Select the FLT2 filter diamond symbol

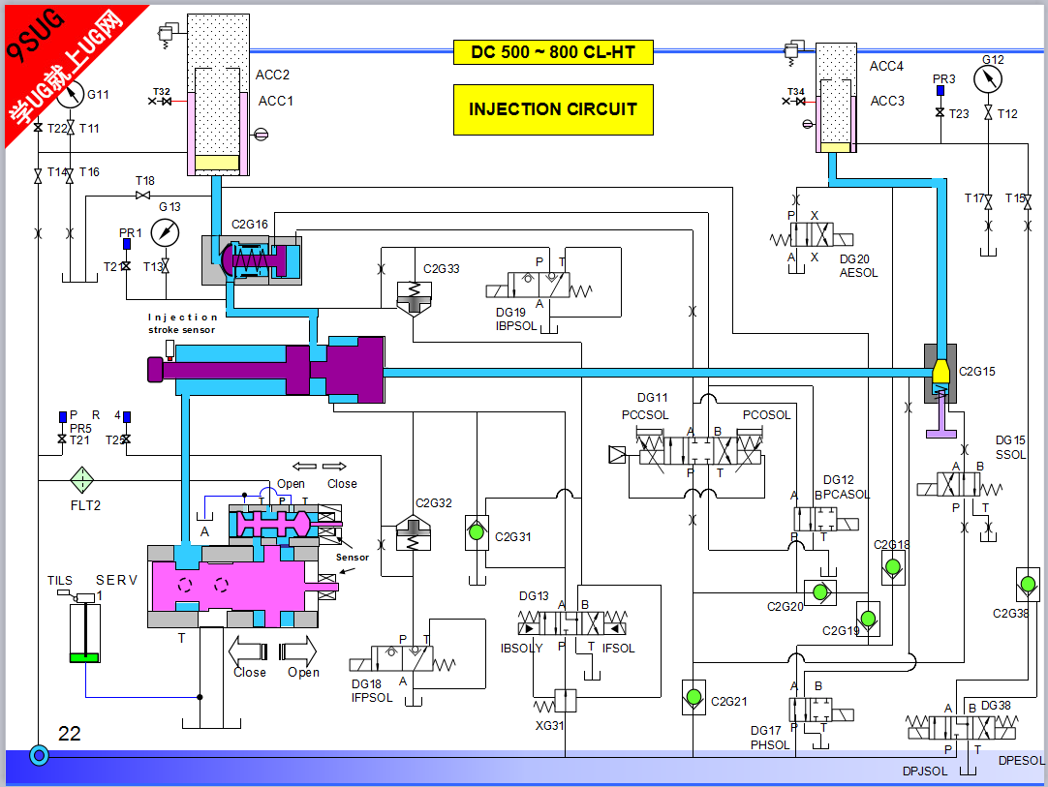coord(81,480)
